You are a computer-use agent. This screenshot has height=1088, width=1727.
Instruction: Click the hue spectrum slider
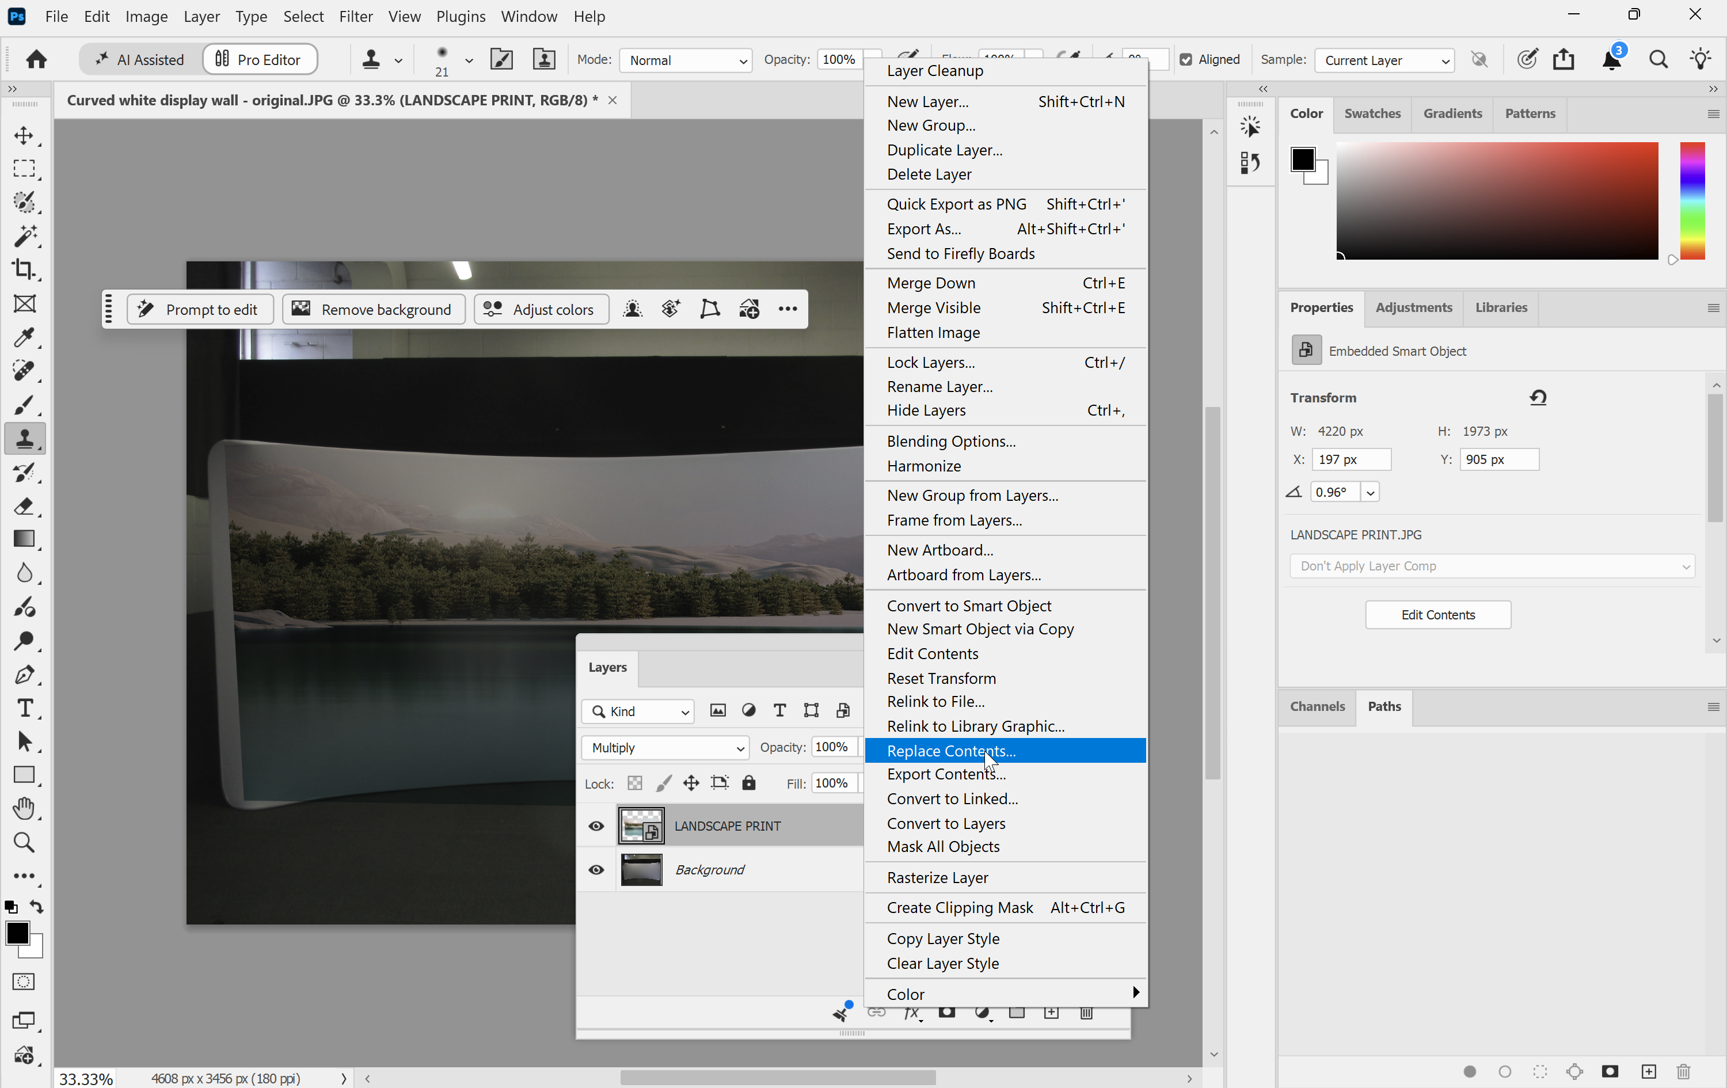pyautogui.click(x=1692, y=201)
